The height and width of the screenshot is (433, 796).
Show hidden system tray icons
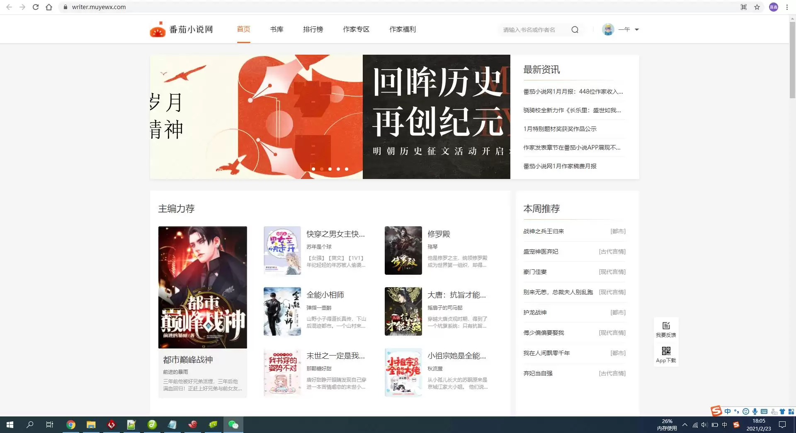(684, 425)
